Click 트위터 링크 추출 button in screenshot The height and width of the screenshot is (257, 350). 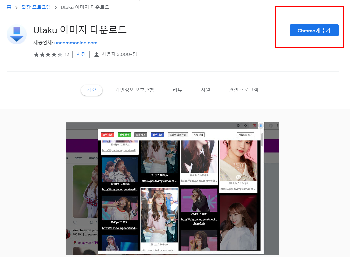click(x=178, y=135)
